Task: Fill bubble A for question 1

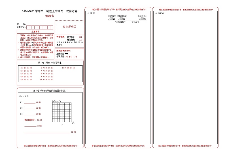Action: click(22, 68)
